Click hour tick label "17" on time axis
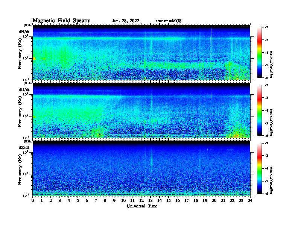The width and height of the screenshot is (298, 230). [187, 200]
